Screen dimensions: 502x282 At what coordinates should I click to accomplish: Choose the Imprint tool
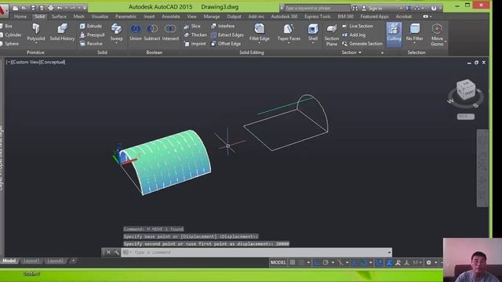195,44
